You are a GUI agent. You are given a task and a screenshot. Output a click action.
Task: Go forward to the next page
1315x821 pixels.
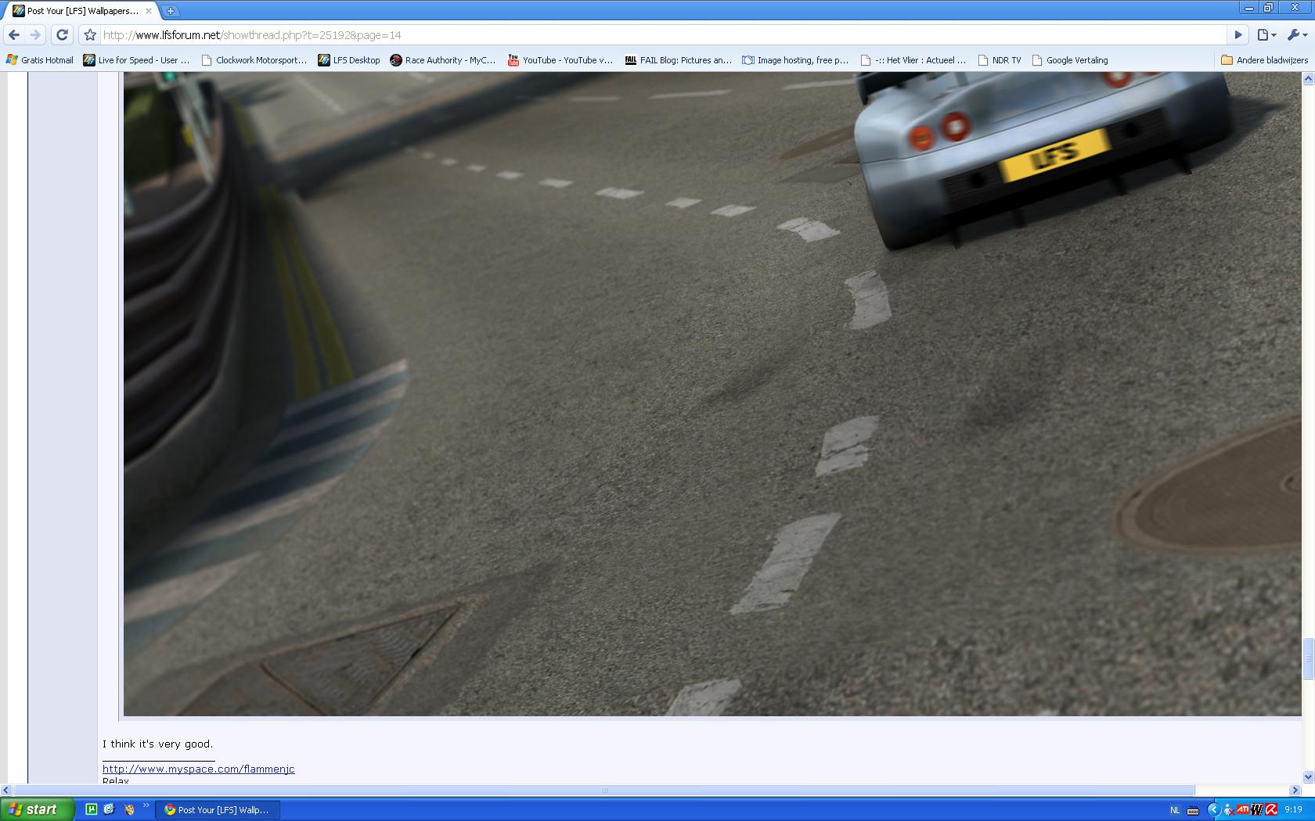pos(35,35)
